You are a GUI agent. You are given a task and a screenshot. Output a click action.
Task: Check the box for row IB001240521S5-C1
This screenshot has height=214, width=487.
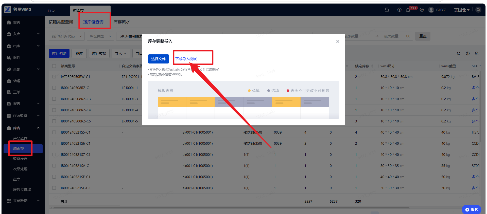coord(54,132)
